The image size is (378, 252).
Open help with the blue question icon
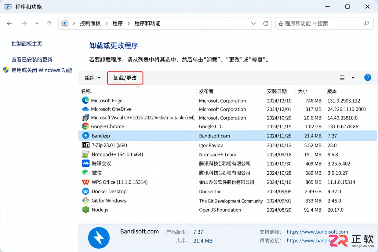coord(368,78)
